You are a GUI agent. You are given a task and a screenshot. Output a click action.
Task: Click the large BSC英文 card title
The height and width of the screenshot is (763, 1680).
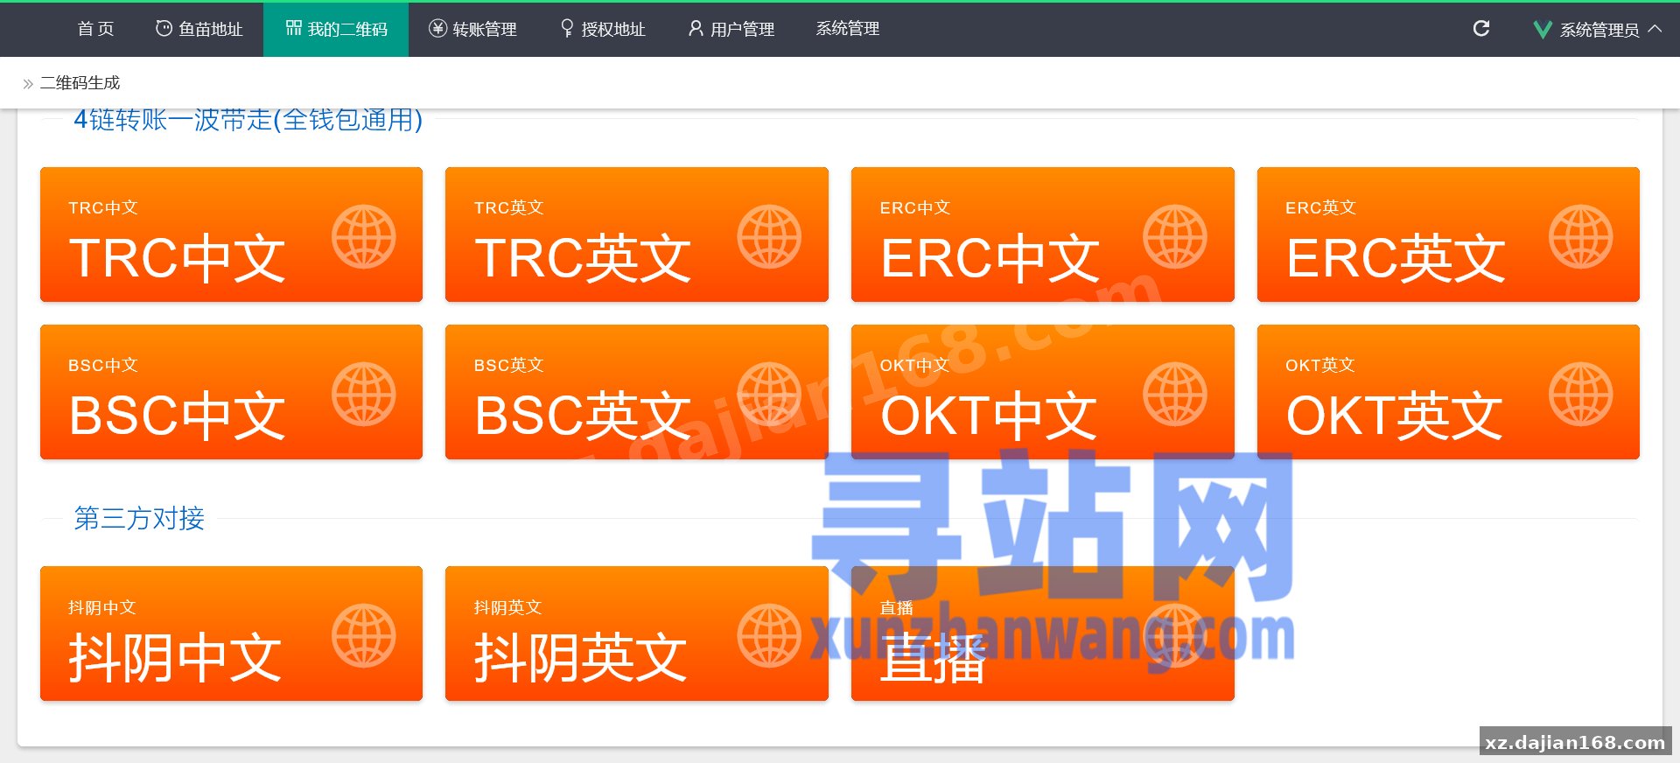(583, 416)
